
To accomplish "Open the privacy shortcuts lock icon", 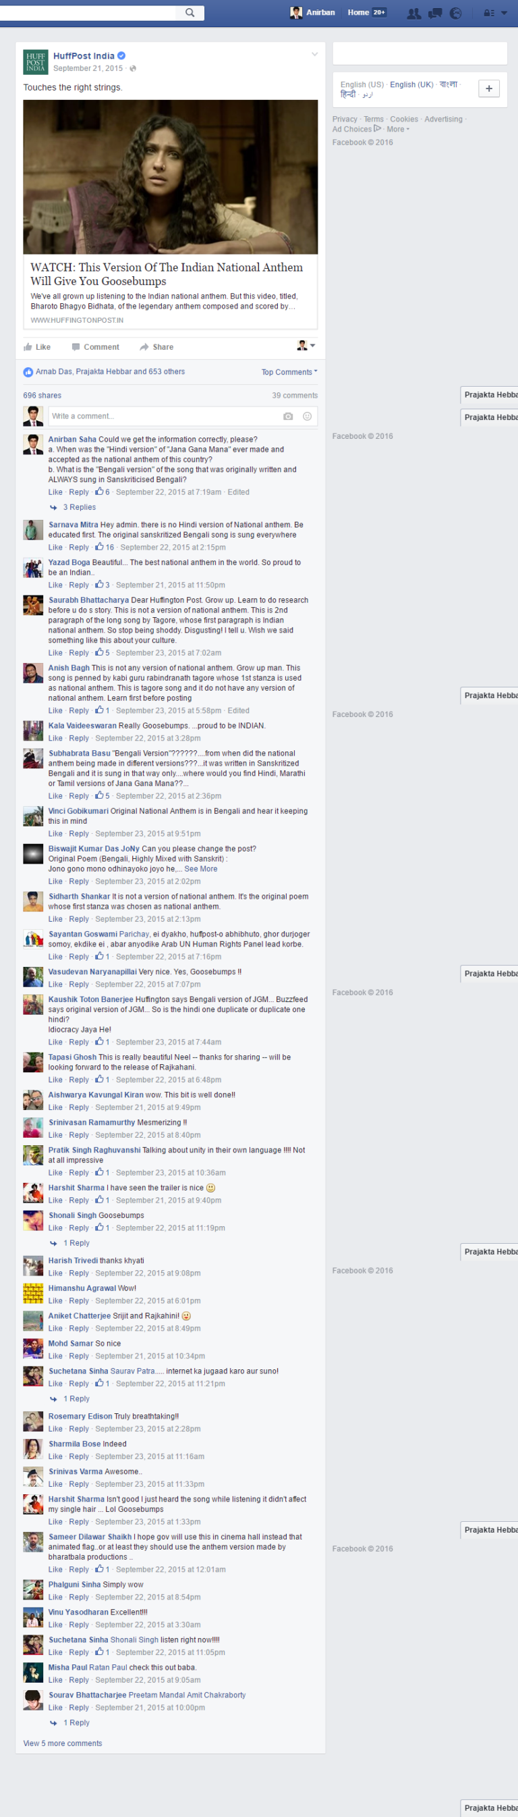I will [x=488, y=13].
